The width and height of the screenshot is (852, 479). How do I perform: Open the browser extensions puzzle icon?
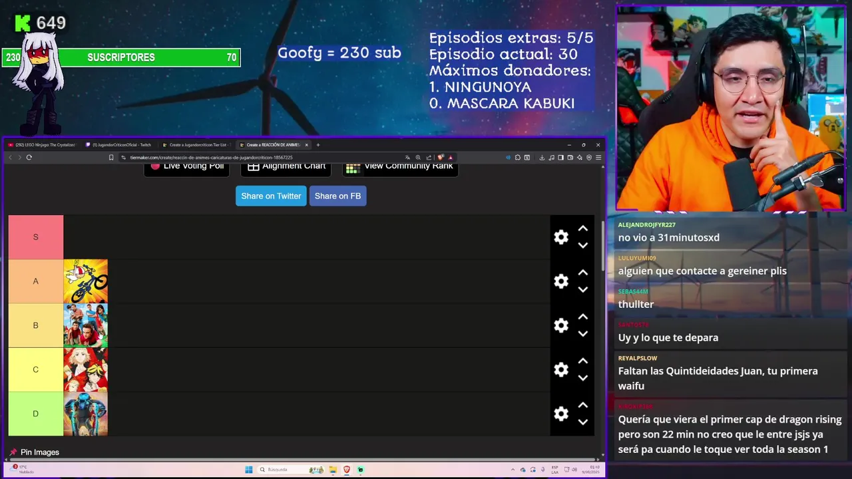point(518,158)
